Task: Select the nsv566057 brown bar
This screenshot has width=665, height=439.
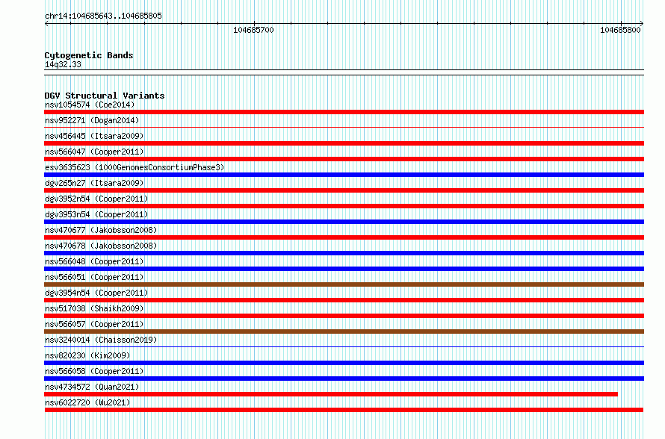Action: (344, 331)
